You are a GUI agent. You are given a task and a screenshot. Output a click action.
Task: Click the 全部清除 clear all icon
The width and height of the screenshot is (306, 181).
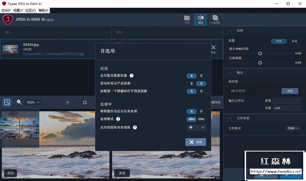click(x=215, y=20)
